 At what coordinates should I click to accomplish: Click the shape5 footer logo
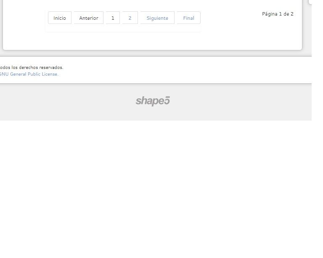[153, 101]
